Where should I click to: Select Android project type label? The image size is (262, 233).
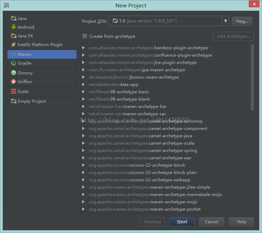(x=26, y=27)
